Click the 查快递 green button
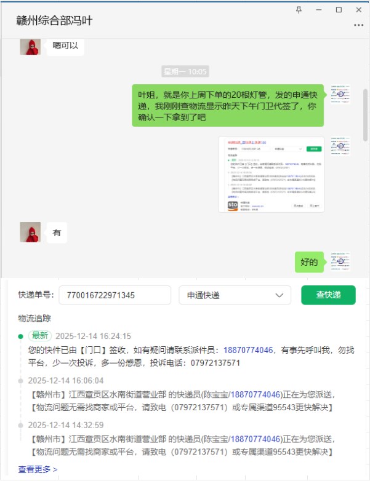Screen dimensions: 370x481 coord(328,295)
